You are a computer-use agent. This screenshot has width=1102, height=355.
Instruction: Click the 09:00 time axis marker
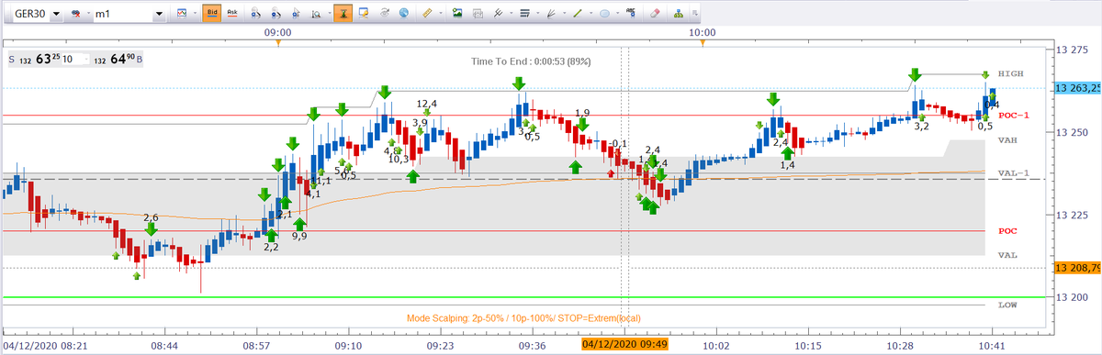[278, 32]
